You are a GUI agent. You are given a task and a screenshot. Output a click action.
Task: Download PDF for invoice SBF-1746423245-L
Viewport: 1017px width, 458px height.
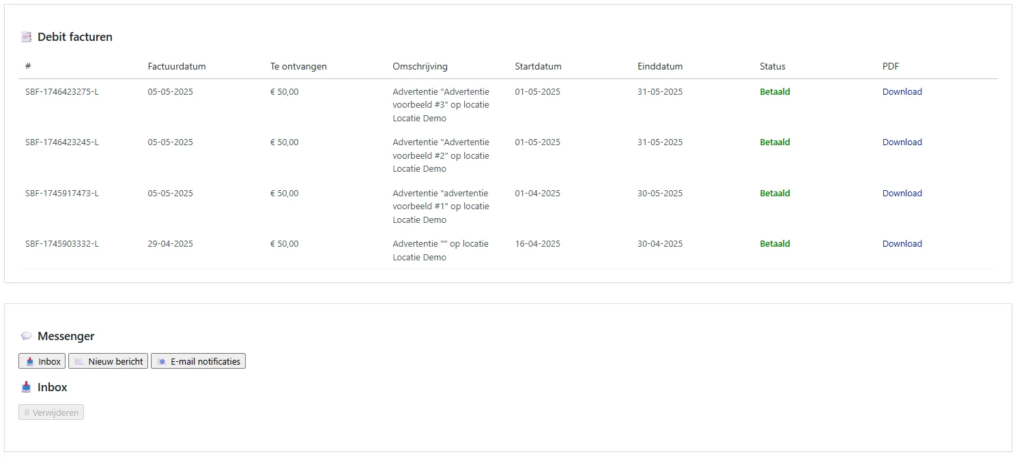pos(902,142)
